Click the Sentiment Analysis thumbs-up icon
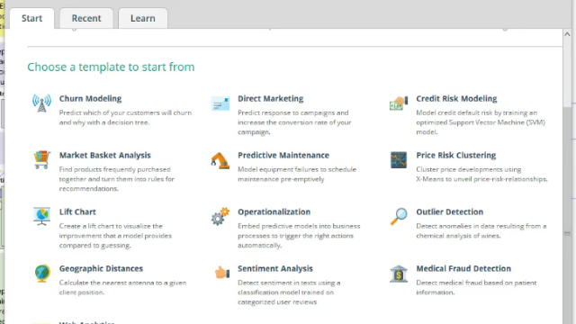The width and height of the screenshot is (576, 324). click(222, 273)
